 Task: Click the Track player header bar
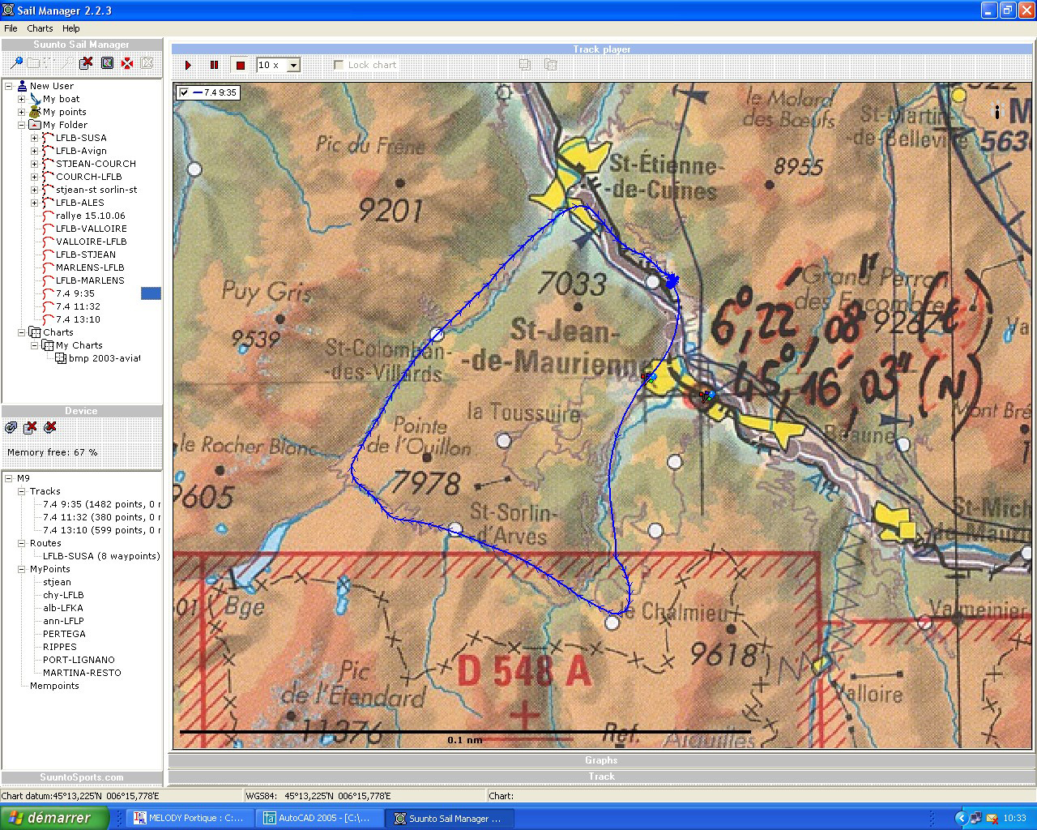click(x=601, y=49)
